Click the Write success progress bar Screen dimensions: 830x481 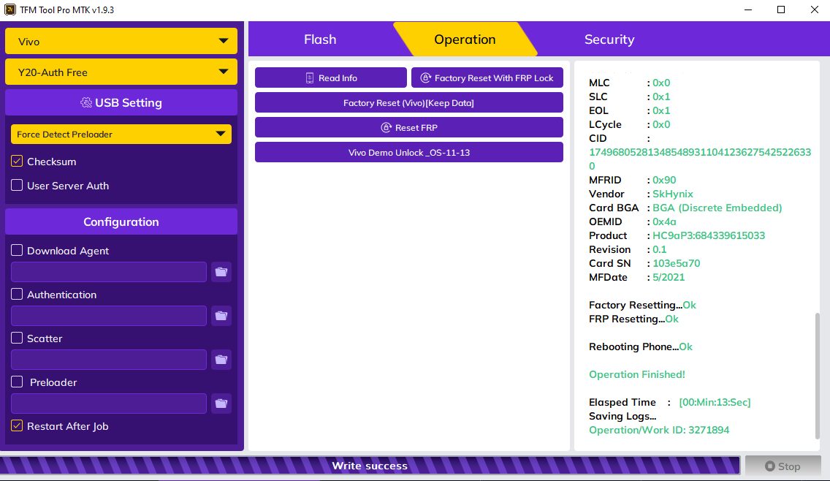(x=370, y=466)
